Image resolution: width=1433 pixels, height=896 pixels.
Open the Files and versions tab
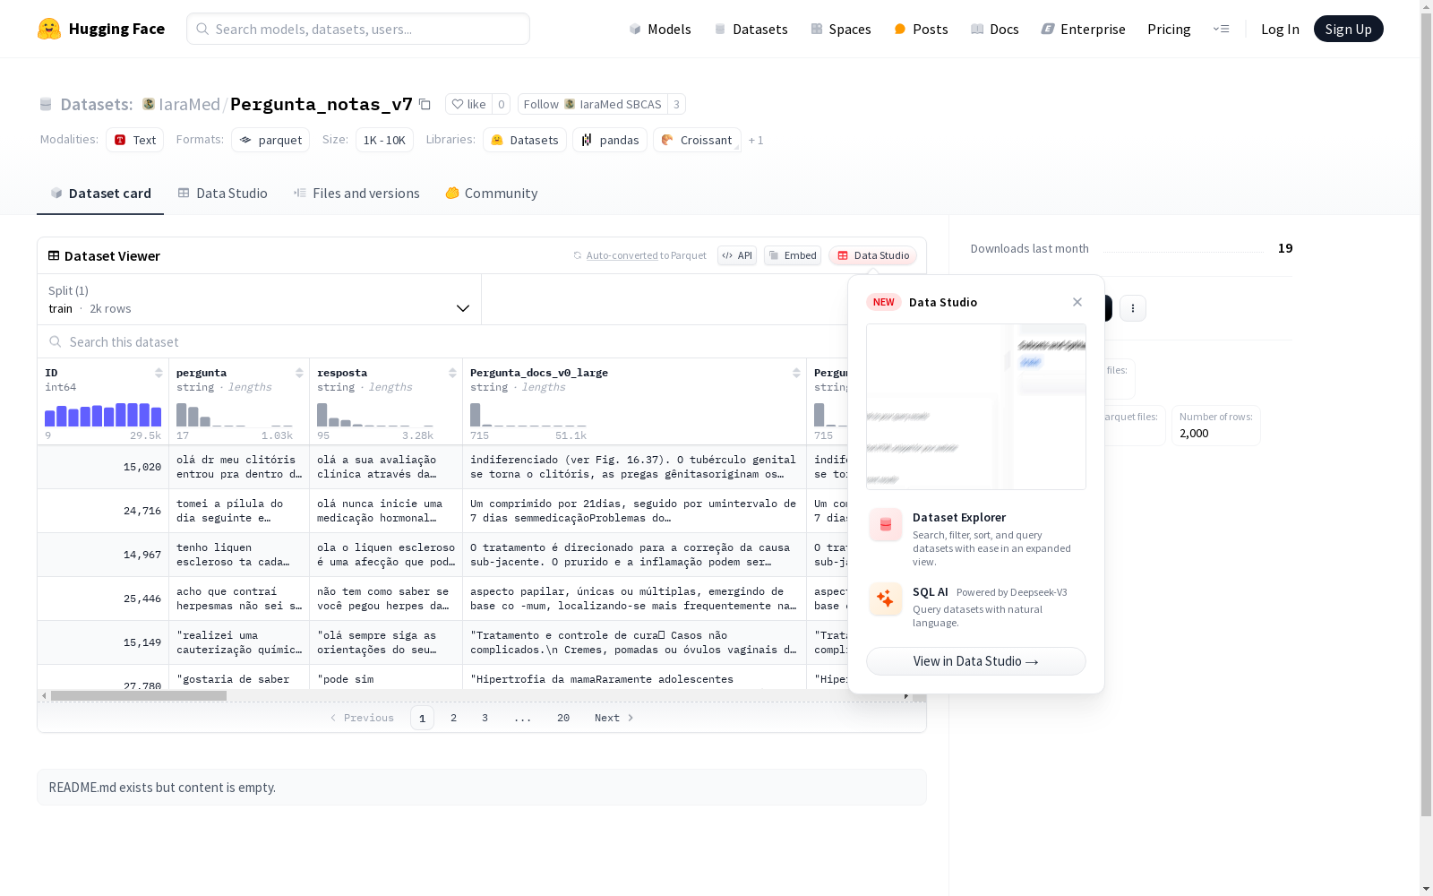(x=356, y=194)
